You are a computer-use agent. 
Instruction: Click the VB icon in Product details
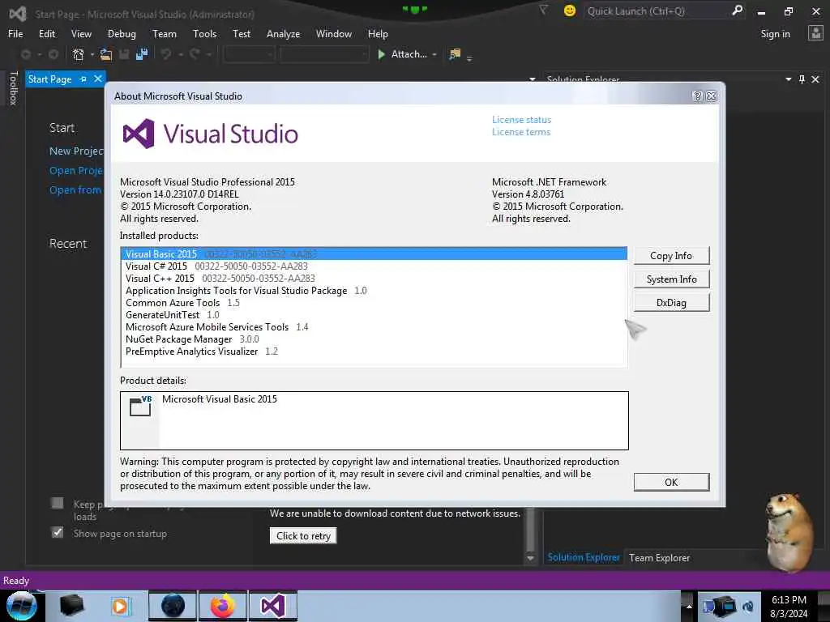click(140, 406)
